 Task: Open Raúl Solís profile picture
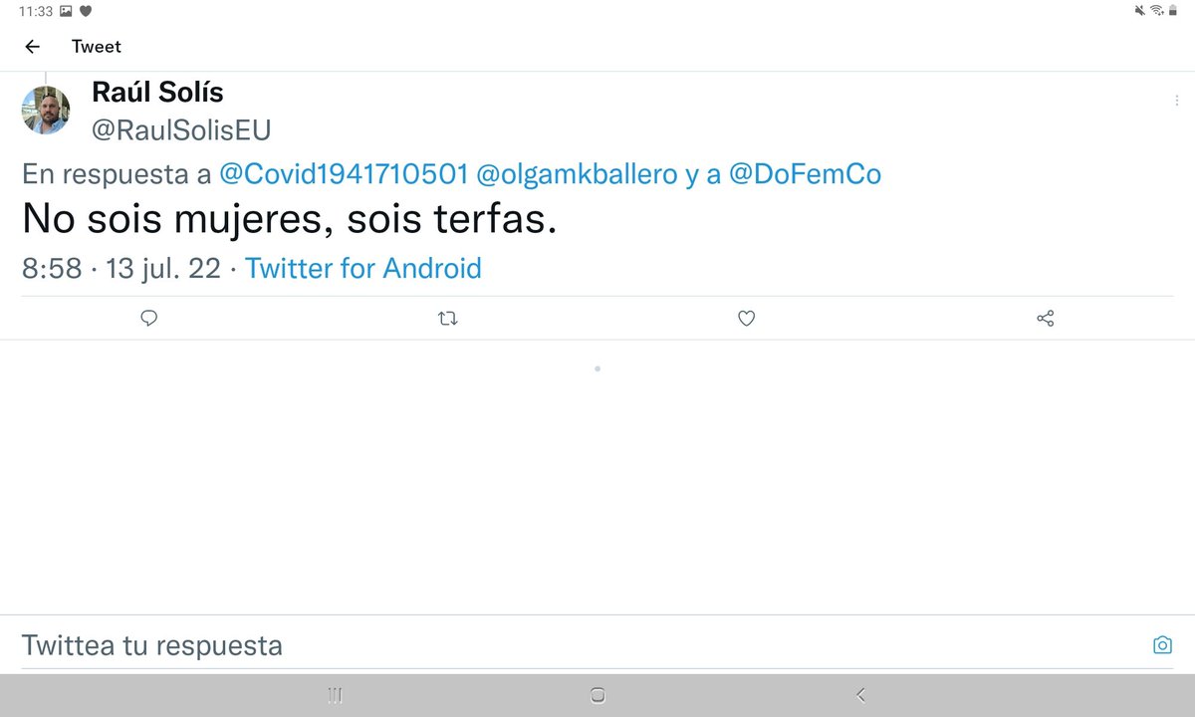click(46, 111)
